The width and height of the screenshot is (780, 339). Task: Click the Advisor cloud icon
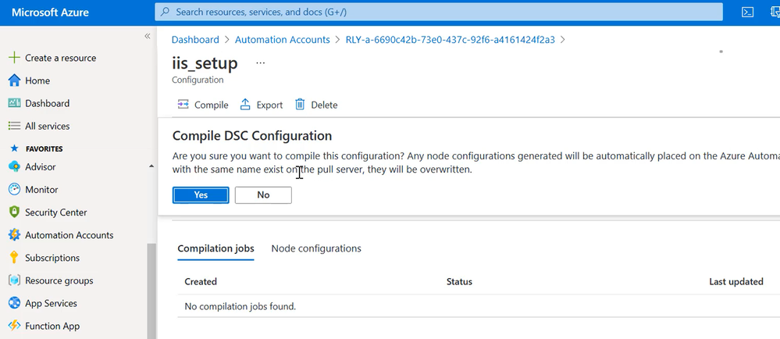(14, 166)
